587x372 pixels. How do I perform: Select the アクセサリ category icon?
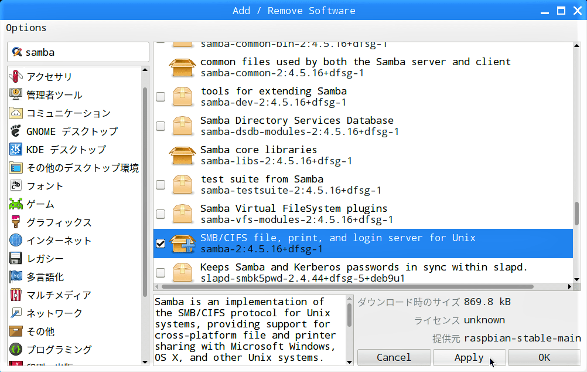point(16,76)
